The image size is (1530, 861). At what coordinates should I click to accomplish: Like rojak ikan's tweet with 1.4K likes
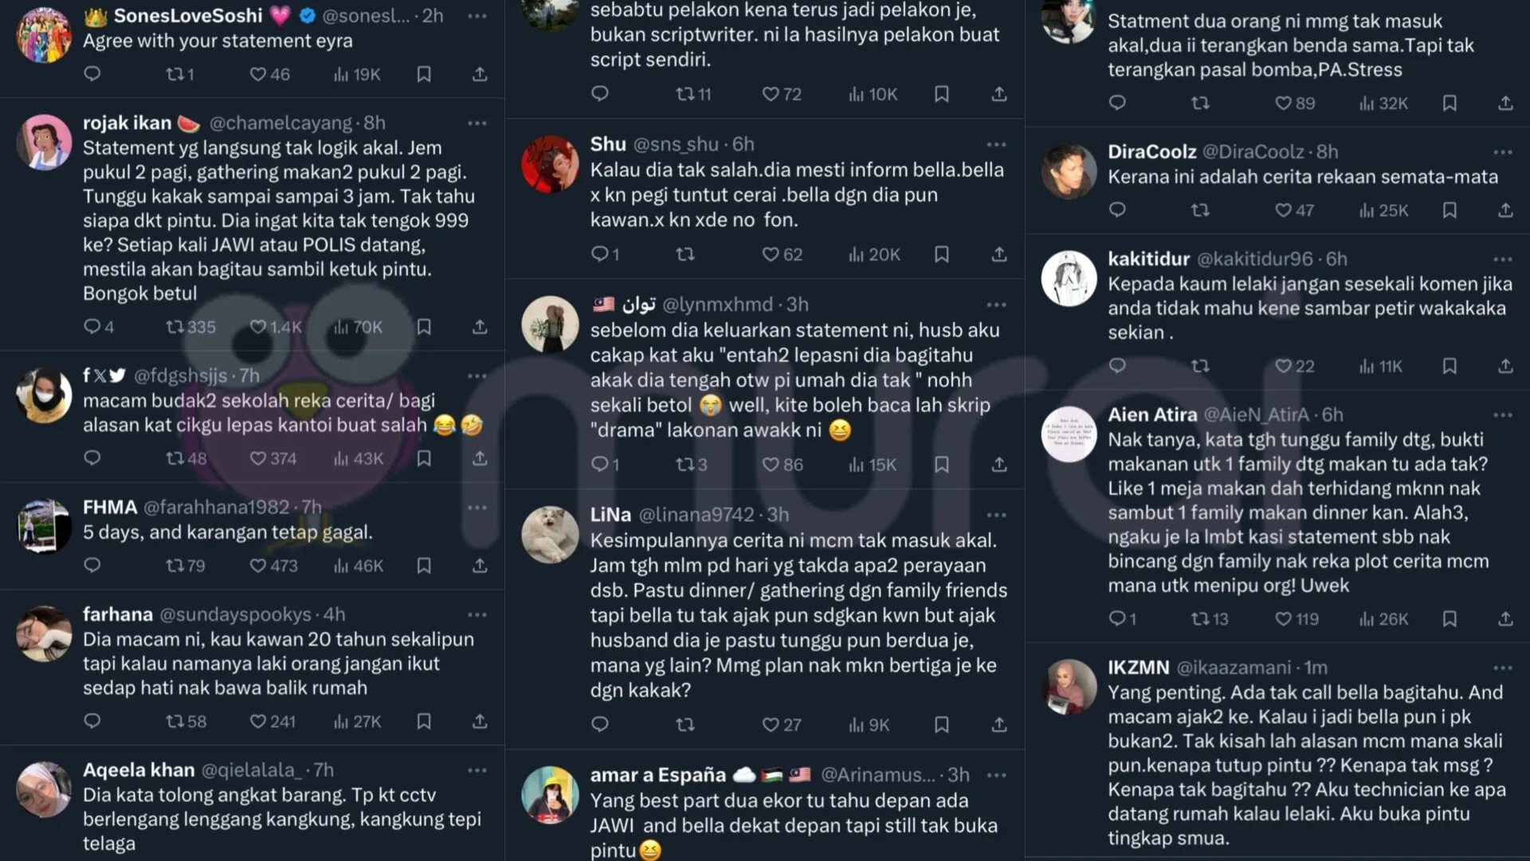tap(275, 328)
